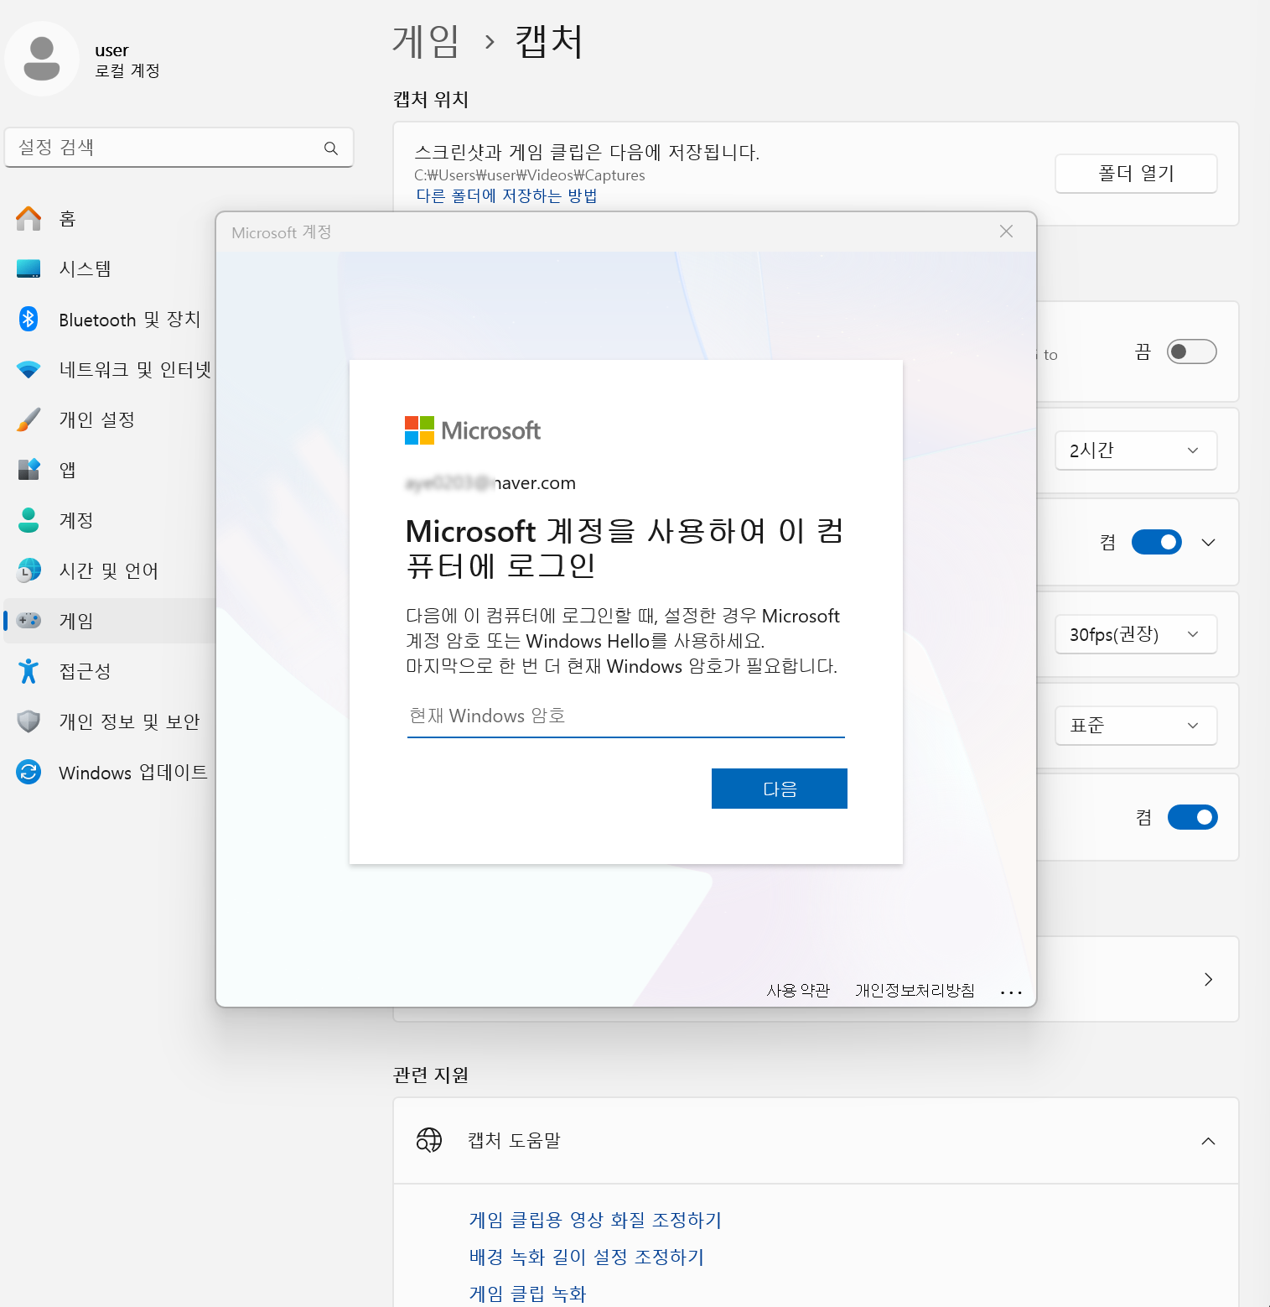This screenshot has height=1307, width=1270.
Task: Click the 현재 Windows 암호 password field
Action: pyautogui.click(x=626, y=716)
